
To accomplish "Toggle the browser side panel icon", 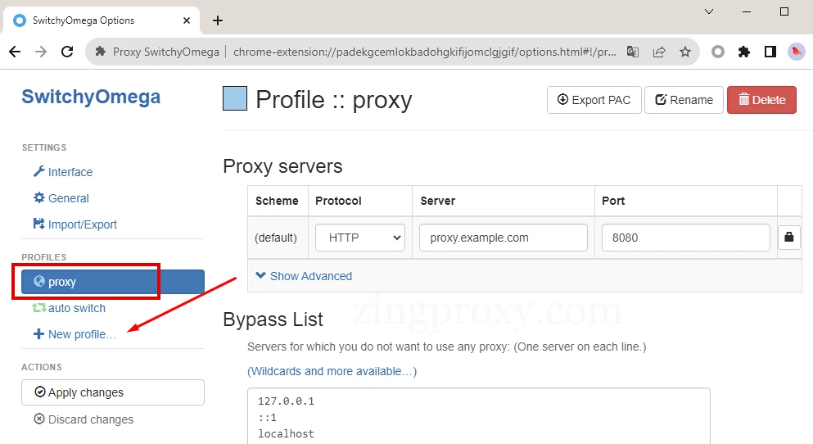I will coord(770,52).
